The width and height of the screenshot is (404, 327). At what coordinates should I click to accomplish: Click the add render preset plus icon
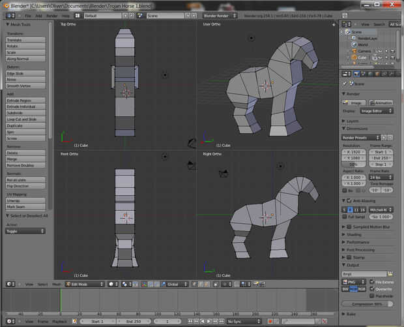(x=383, y=138)
